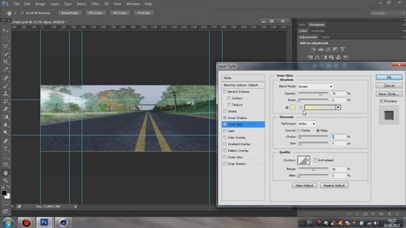Viewport: 406px width, 228px height.
Task: Check the Anti-aliased option
Action: click(x=316, y=160)
